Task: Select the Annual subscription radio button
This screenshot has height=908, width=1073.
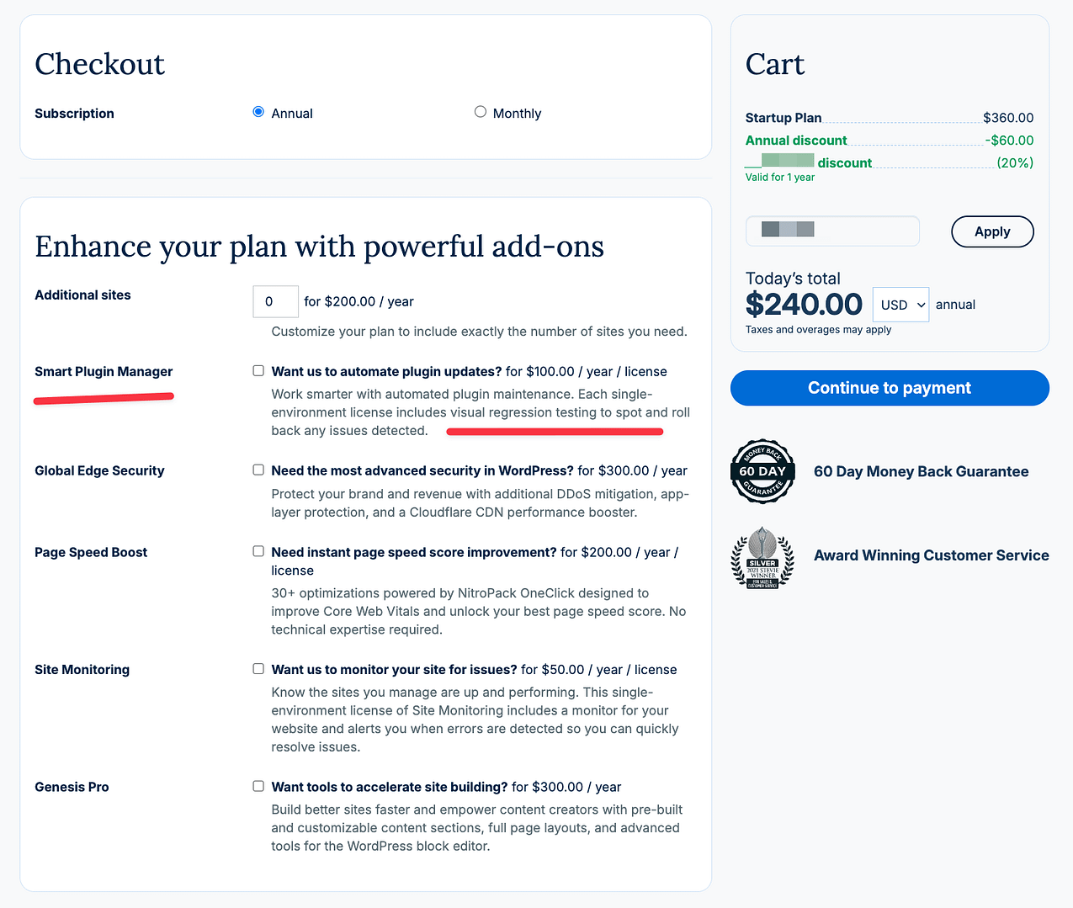Action: pos(258,112)
